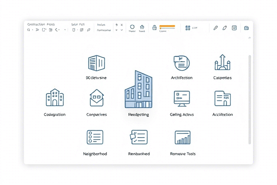Click the Architection label under document icon
Image resolution: width=277 pixels, height=185 pixels.
tap(181, 78)
